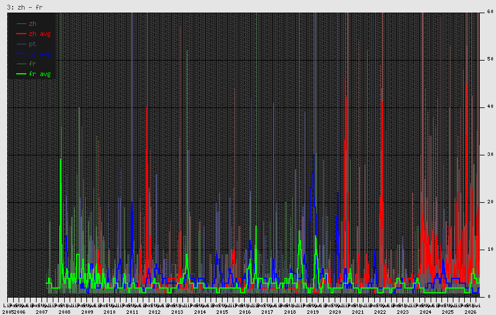Click the 2006 year label on x-axis

click(x=20, y=312)
